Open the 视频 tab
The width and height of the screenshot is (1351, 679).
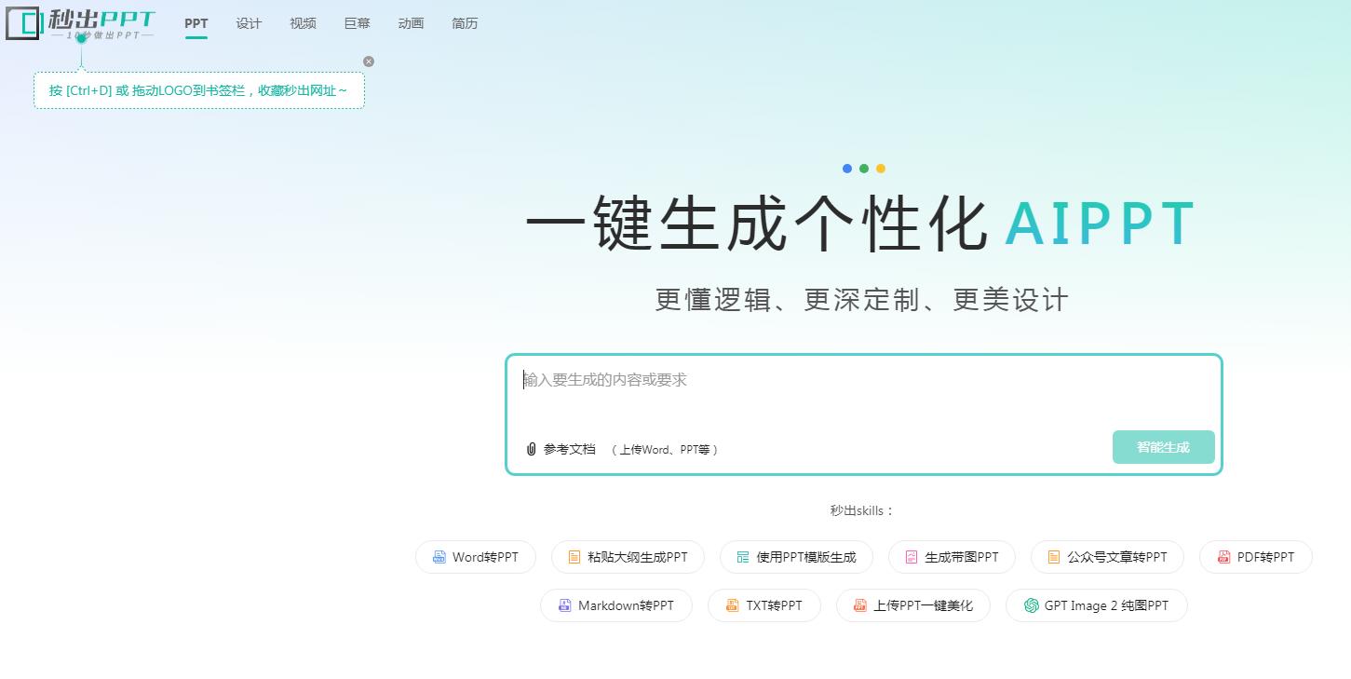(x=303, y=23)
